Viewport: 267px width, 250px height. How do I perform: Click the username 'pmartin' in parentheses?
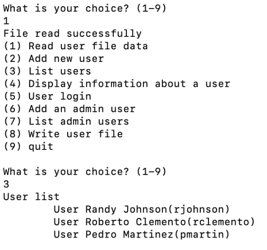[202, 235]
